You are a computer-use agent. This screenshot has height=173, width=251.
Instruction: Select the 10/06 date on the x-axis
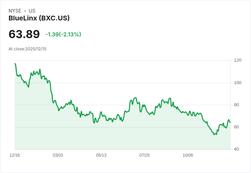coord(188,155)
